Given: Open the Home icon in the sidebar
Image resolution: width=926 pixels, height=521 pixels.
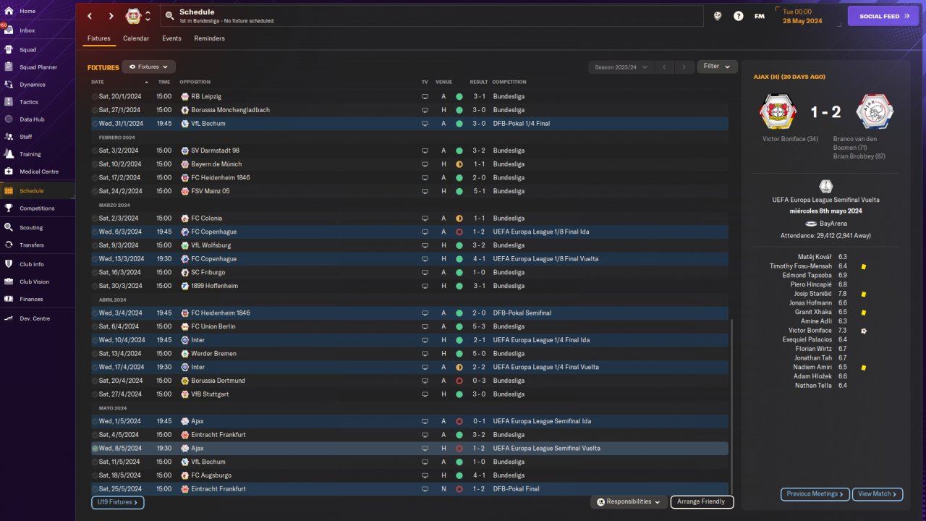Looking at the screenshot, I should 9,12.
